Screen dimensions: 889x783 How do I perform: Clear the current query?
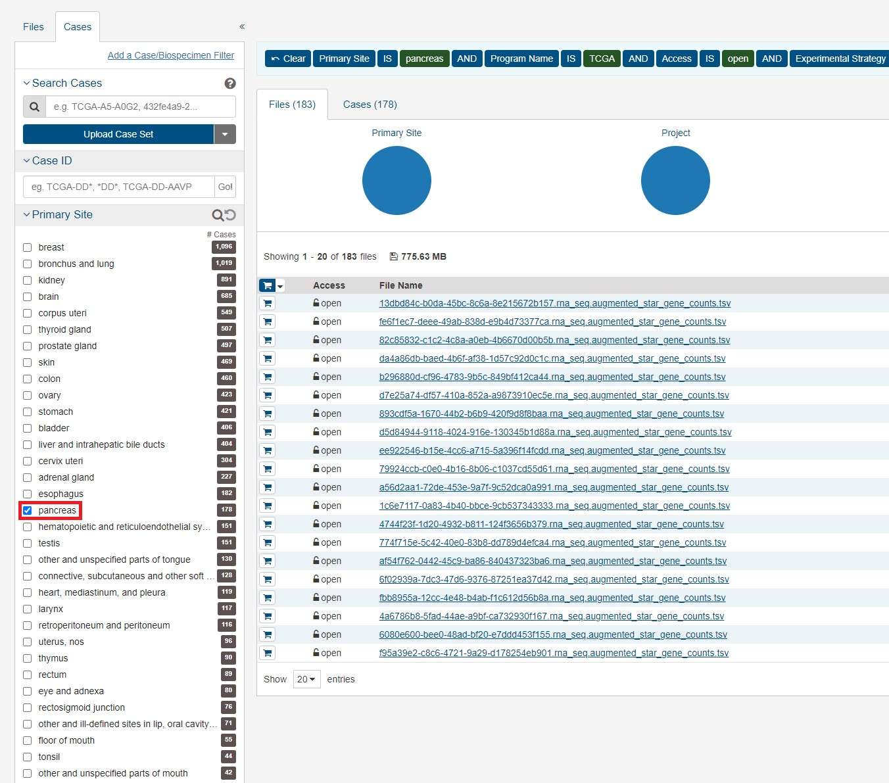pyautogui.click(x=288, y=59)
